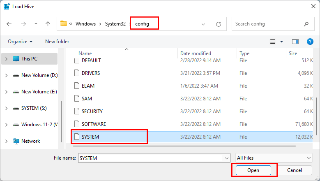Expand New Volume (E:) node
The height and width of the screenshot is (181, 320).
click(x=6, y=92)
